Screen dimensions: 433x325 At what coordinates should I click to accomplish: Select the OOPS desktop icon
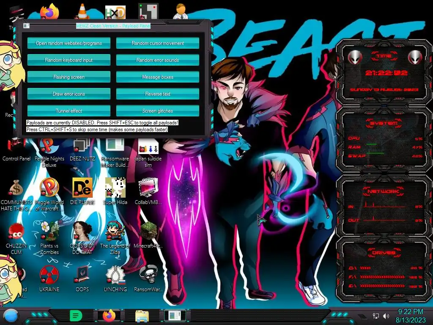coord(82,278)
